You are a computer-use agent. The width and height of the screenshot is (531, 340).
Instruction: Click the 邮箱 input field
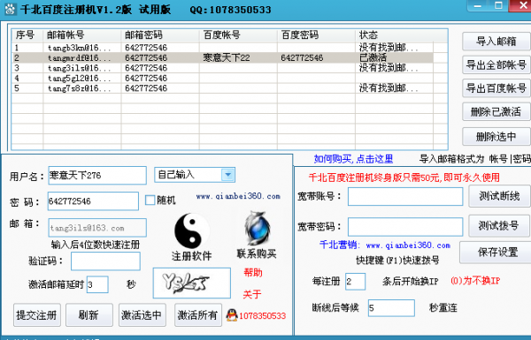97,228
